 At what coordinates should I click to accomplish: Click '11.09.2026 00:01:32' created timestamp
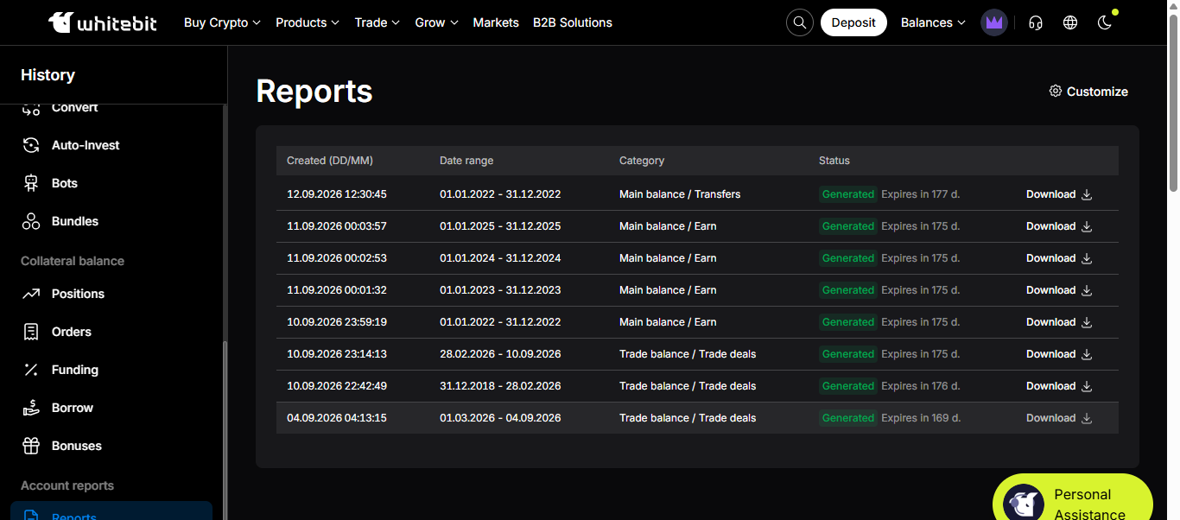(337, 290)
